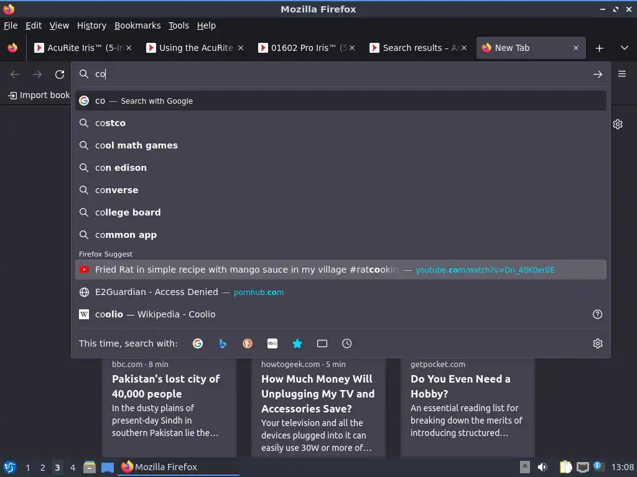This screenshot has width=637, height=477.
Task: Open file manager from taskbar
Action: [x=90, y=467]
